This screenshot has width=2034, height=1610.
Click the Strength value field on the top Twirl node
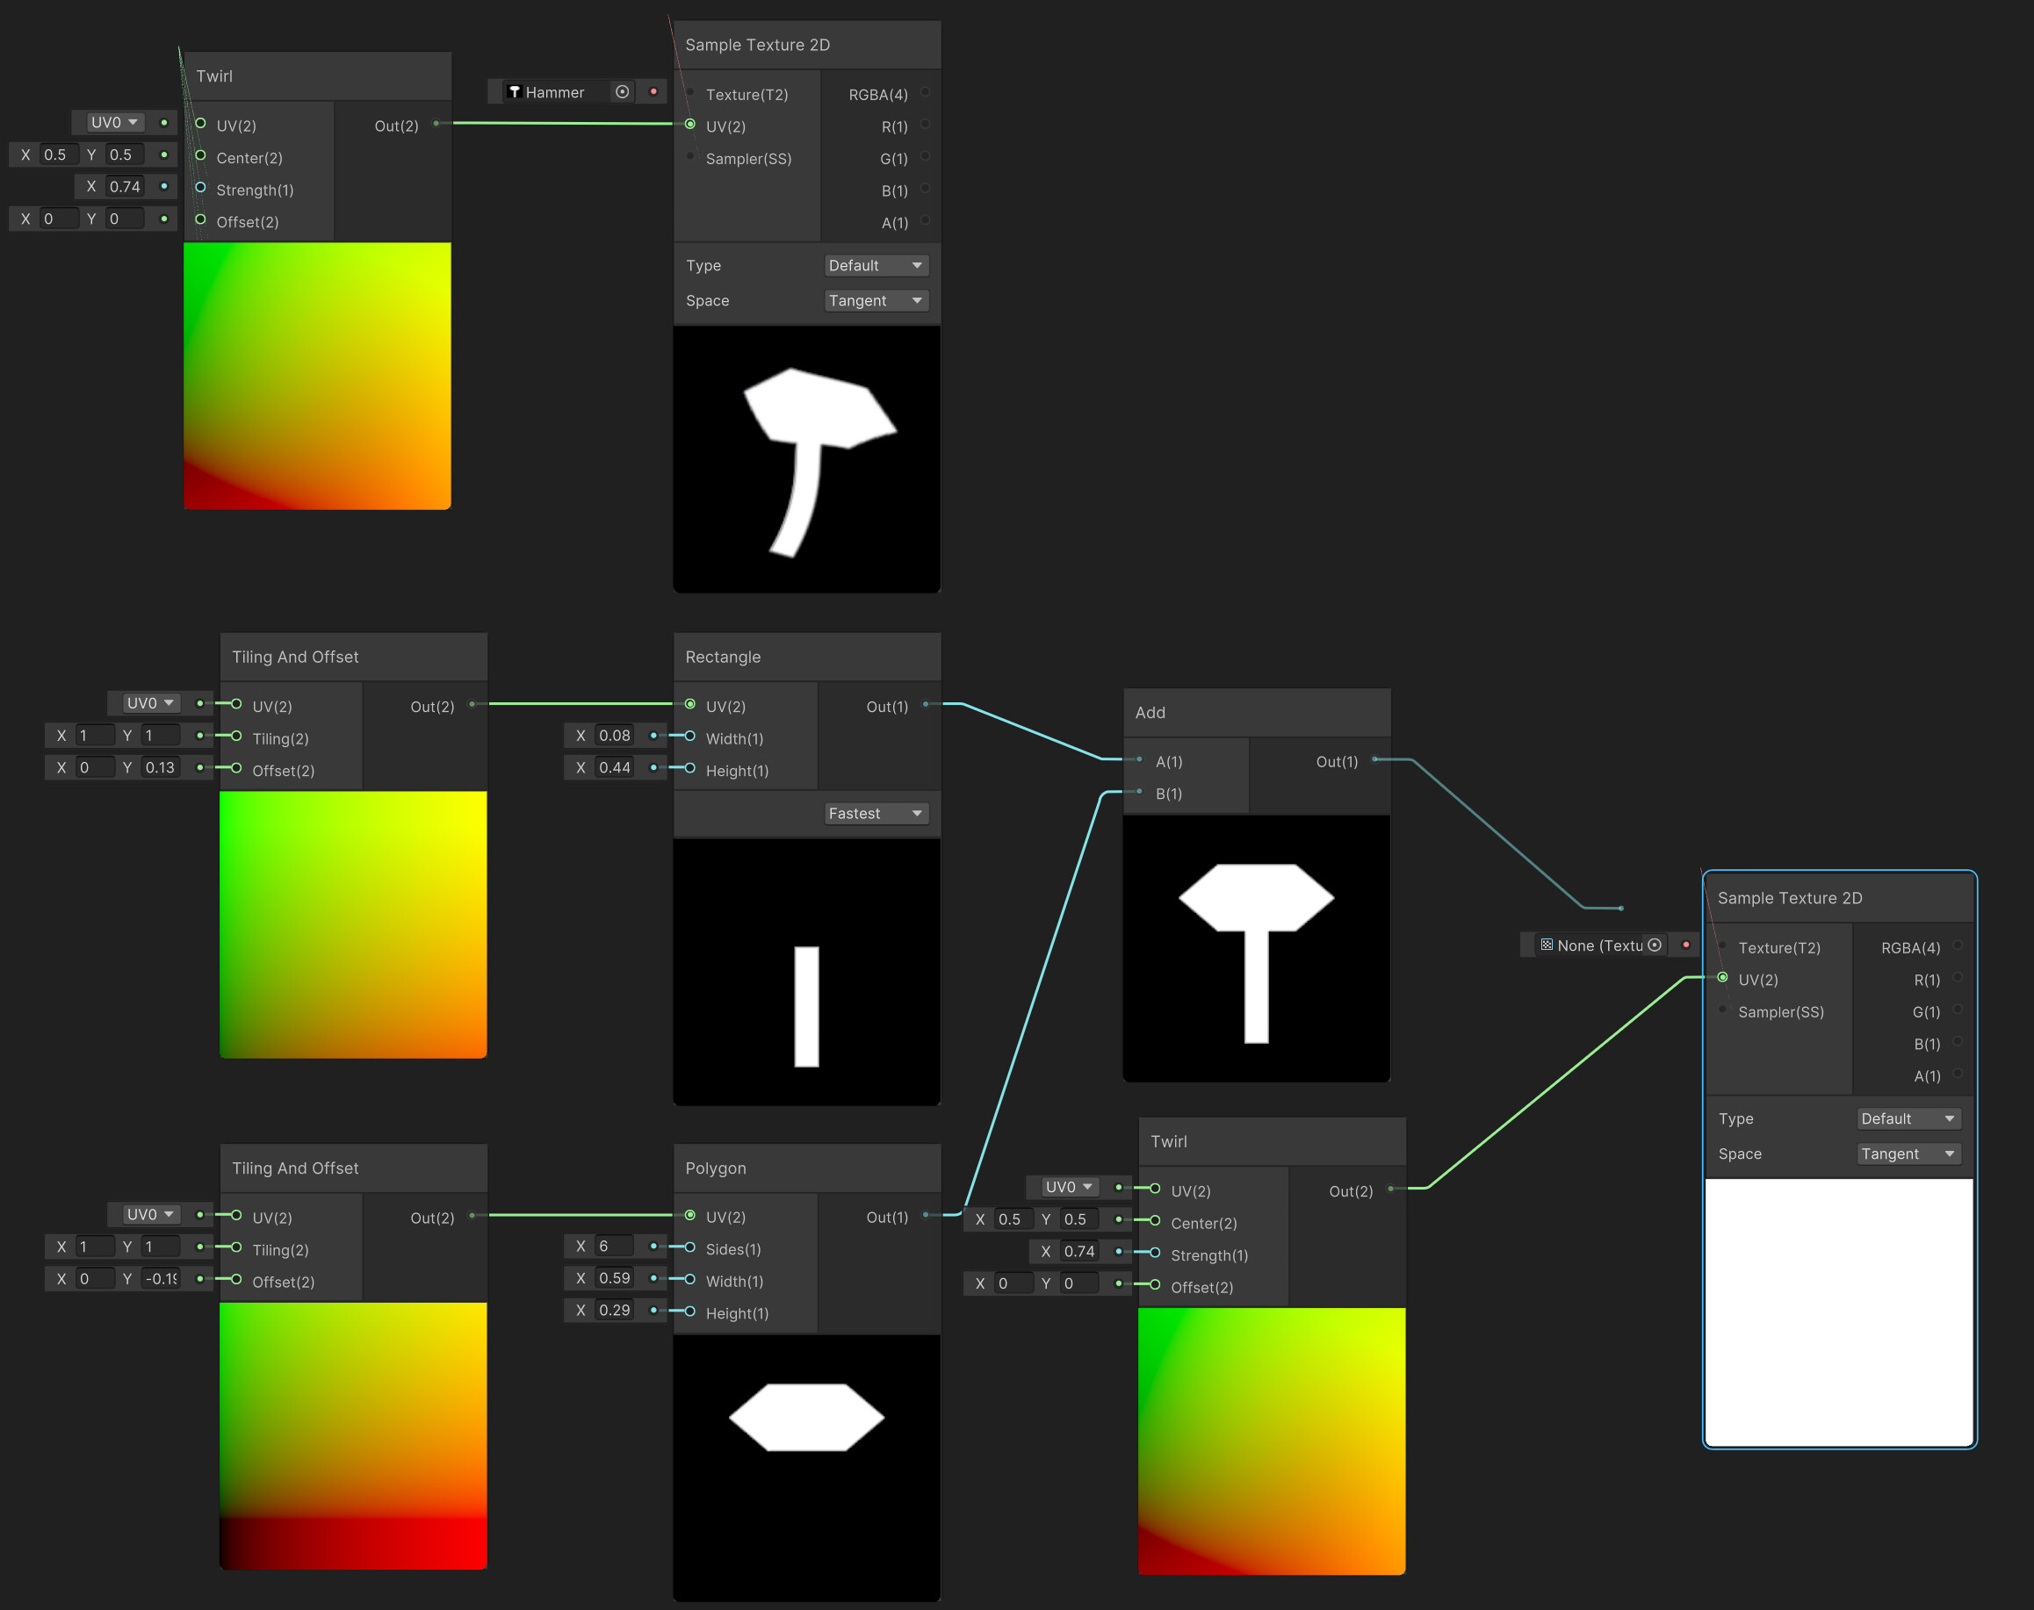click(x=126, y=186)
